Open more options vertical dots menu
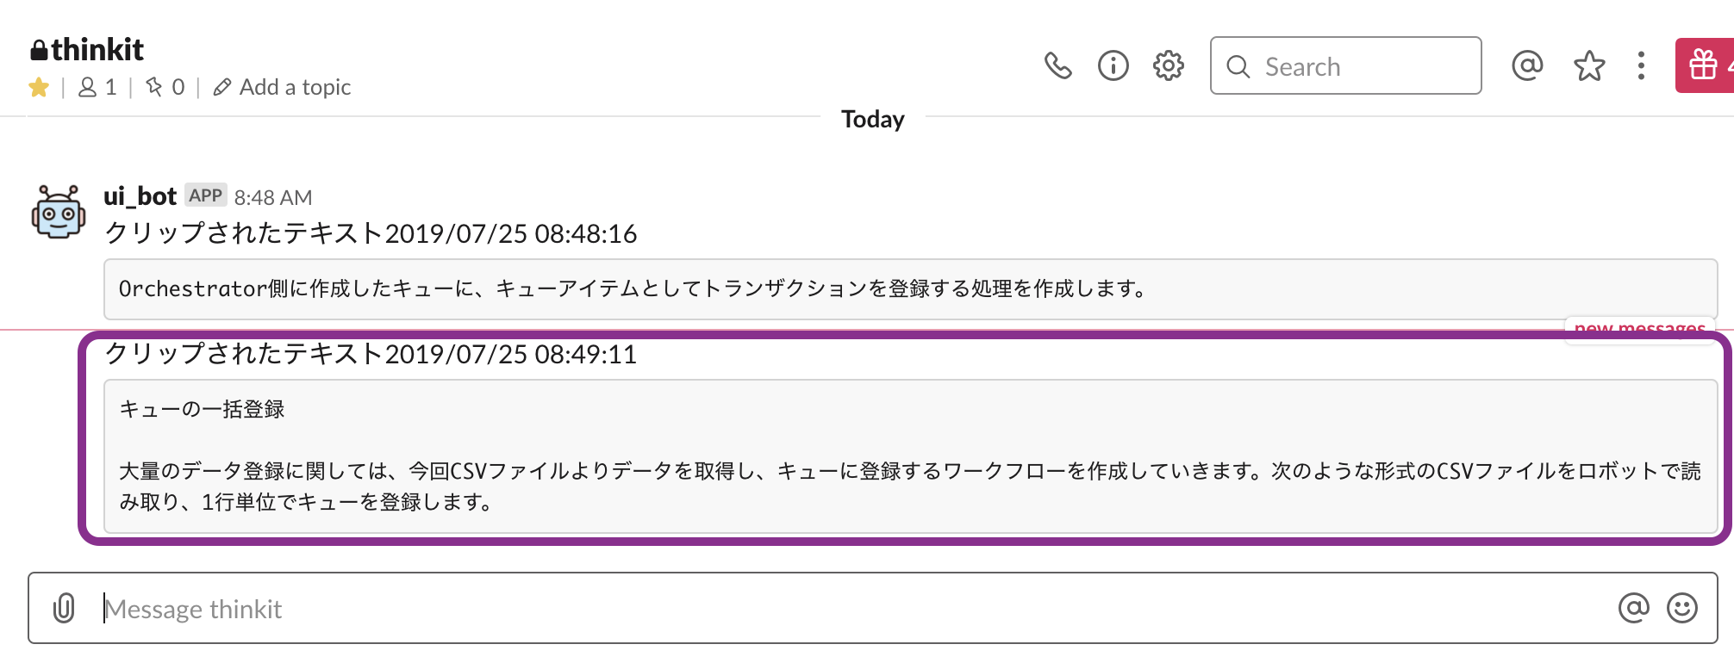1734x663 pixels. click(x=1641, y=65)
